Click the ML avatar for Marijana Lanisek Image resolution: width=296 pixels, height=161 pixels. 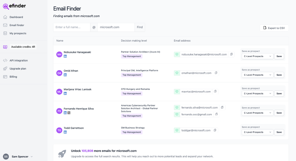tap(59, 92)
